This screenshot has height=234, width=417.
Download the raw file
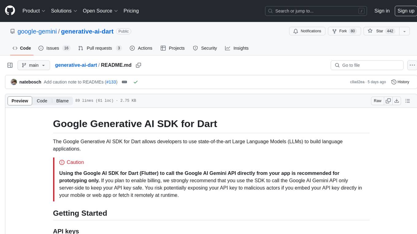click(x=397, y=101)
